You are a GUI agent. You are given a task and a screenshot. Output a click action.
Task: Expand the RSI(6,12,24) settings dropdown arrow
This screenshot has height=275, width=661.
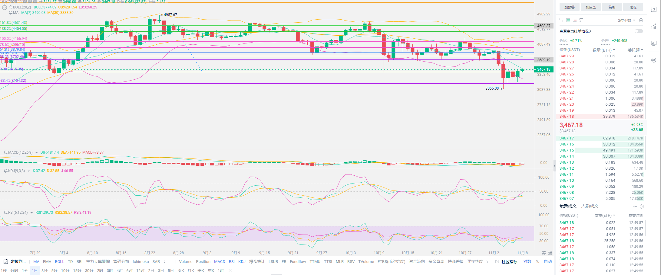coord(31,213)
